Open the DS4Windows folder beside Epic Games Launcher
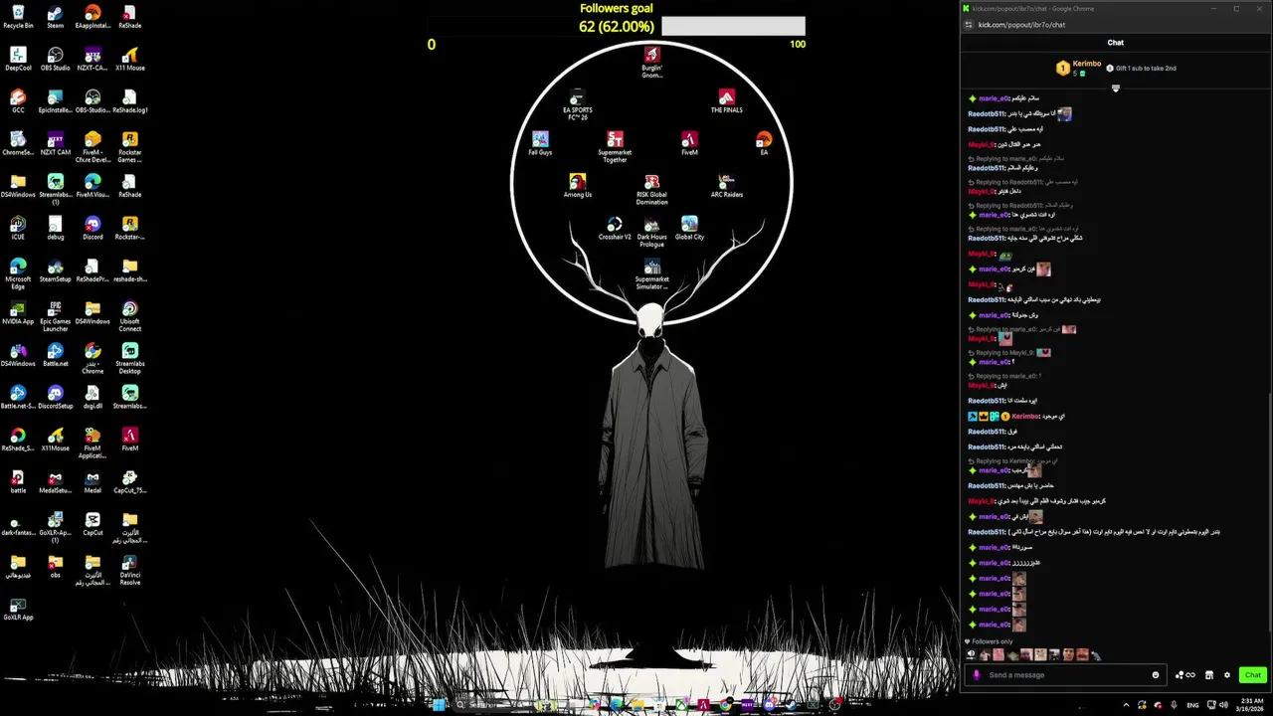Image resolution: width=1273 pixels, height=716 pixels. click(x=92, y=312)
